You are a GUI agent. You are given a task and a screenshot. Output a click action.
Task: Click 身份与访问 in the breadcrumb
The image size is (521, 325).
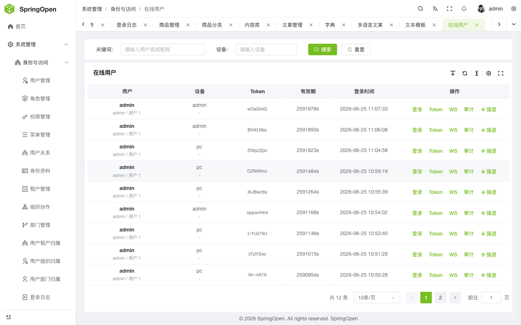(123, 9)
